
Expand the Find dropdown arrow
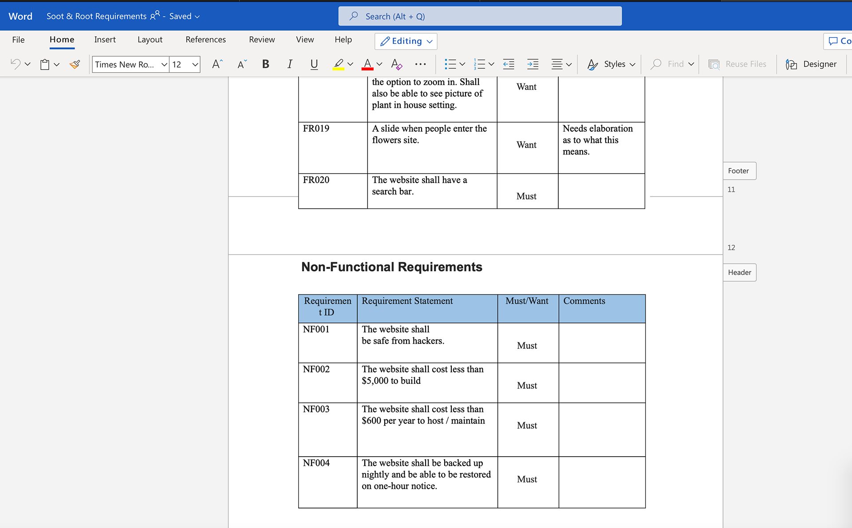691,64
